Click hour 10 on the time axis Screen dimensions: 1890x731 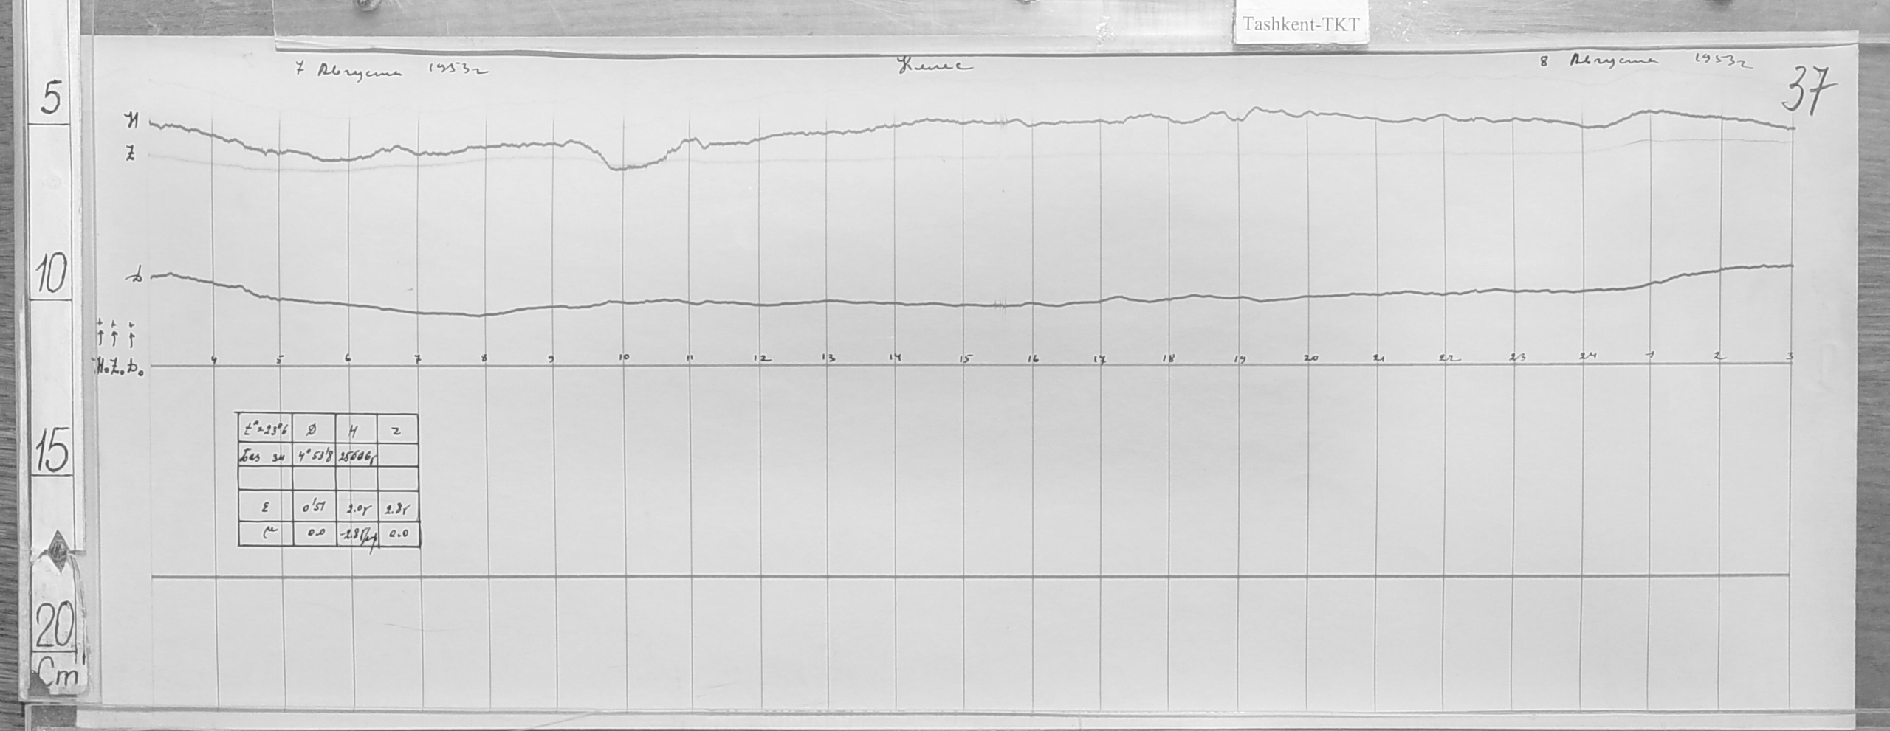pyautogui.click(x=624, y=358)
